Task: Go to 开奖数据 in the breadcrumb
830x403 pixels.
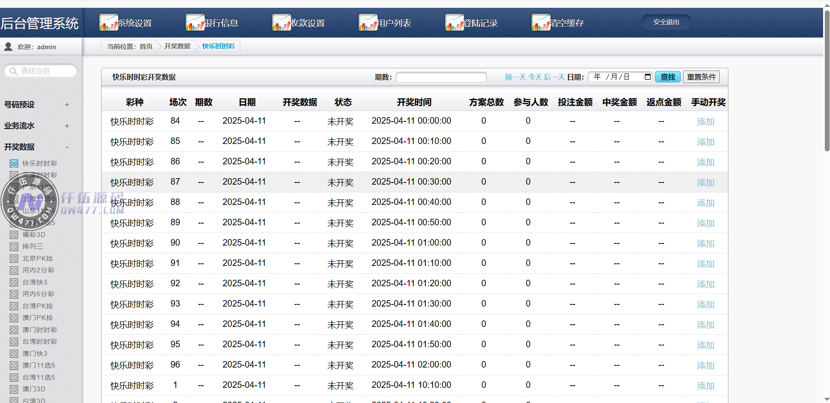Action: pyautogui.click(x=177, y=46)
